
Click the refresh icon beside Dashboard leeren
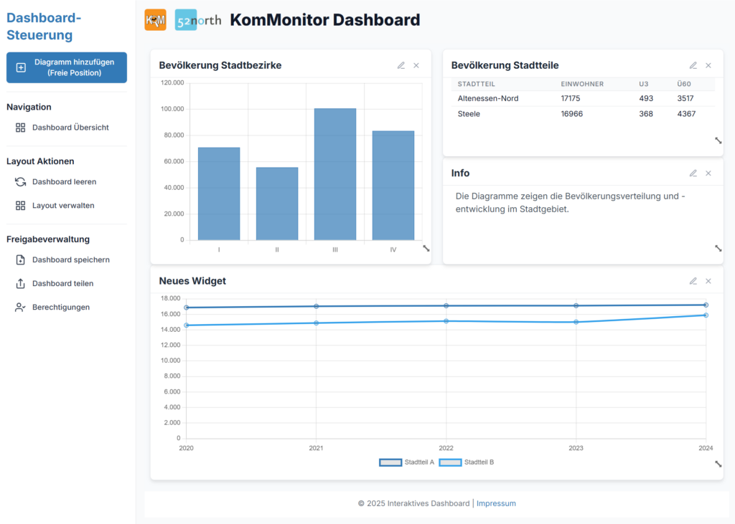pyautogui.click(x=20, y=181)
